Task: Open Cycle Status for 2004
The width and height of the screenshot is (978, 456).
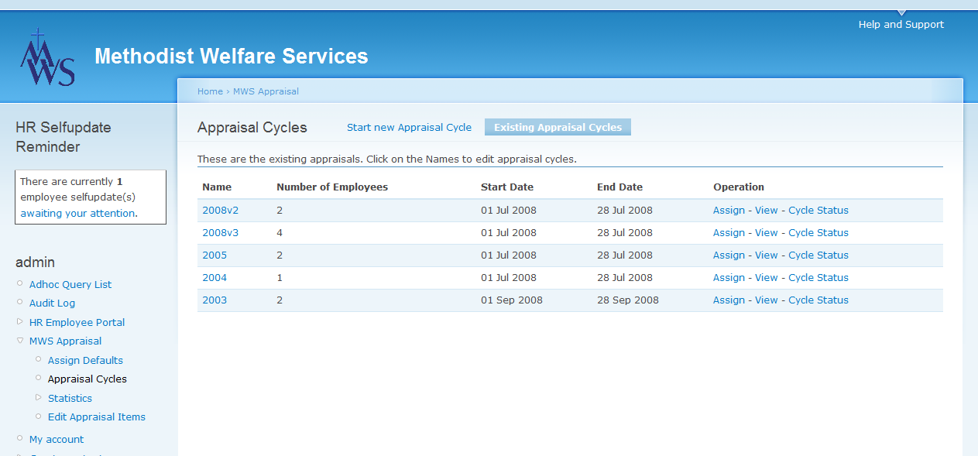Action: [818, 277]
